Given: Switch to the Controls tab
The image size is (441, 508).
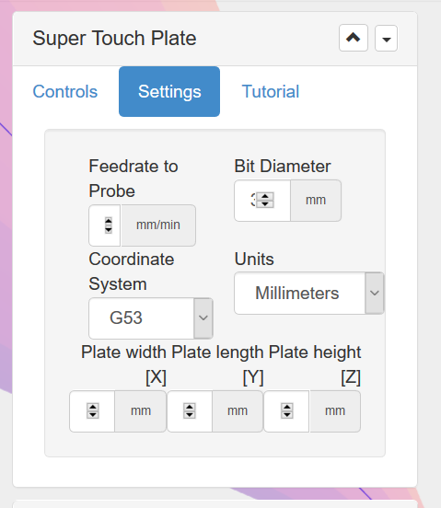Looking at the screenshot, I should (x=65, y=91).
